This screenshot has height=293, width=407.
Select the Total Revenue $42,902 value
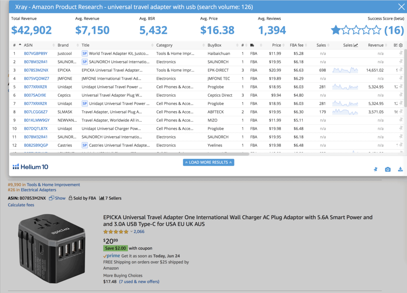pos(31,30)
